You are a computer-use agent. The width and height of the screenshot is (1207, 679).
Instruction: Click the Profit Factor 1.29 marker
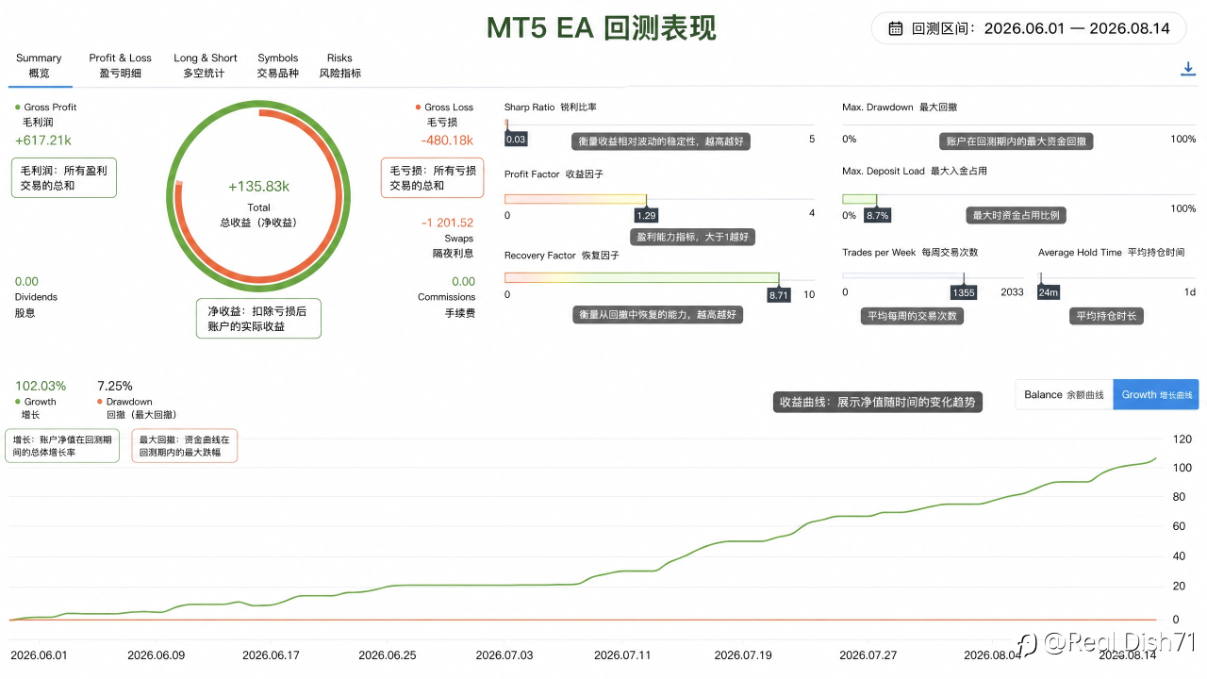646,215
